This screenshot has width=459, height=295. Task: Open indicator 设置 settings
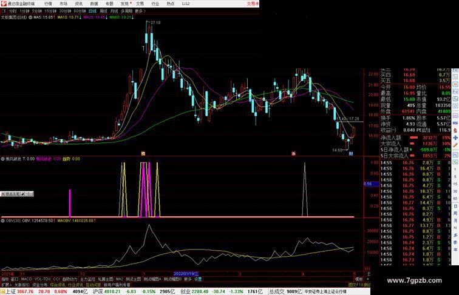[x=198, y=279]
